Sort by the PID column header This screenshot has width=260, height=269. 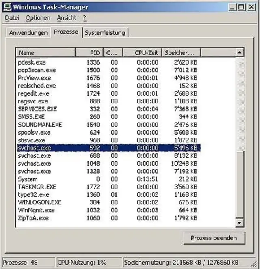(89, 53)
